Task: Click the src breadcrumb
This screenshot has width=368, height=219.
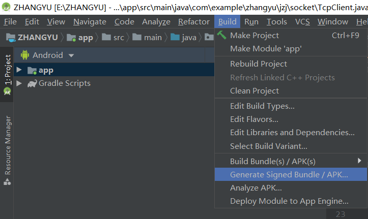Action: [x=119, y=38]
